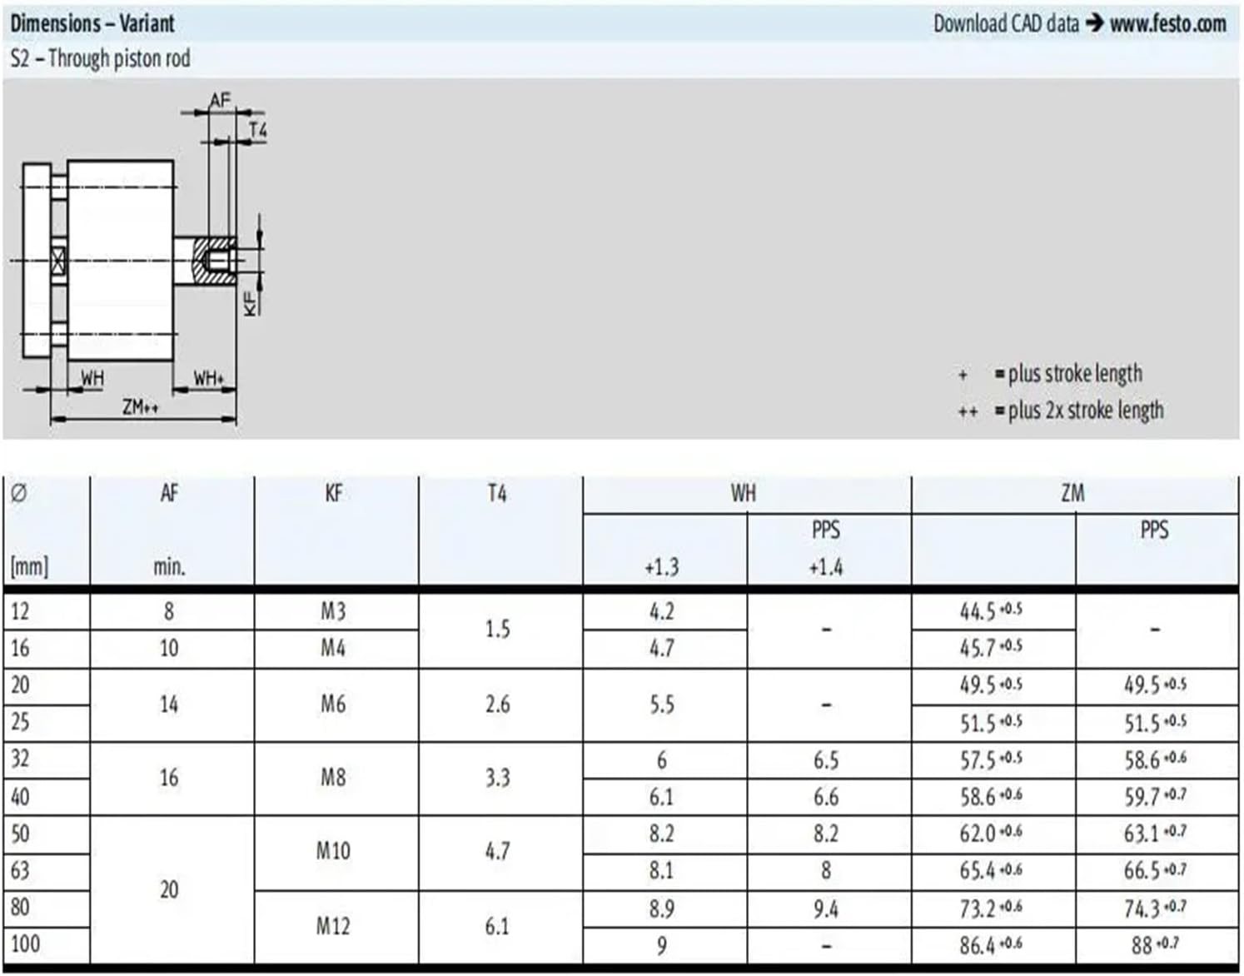Select the ZM++ dimension line
Screen dimensions: 1244x976
tap(142, 410)
